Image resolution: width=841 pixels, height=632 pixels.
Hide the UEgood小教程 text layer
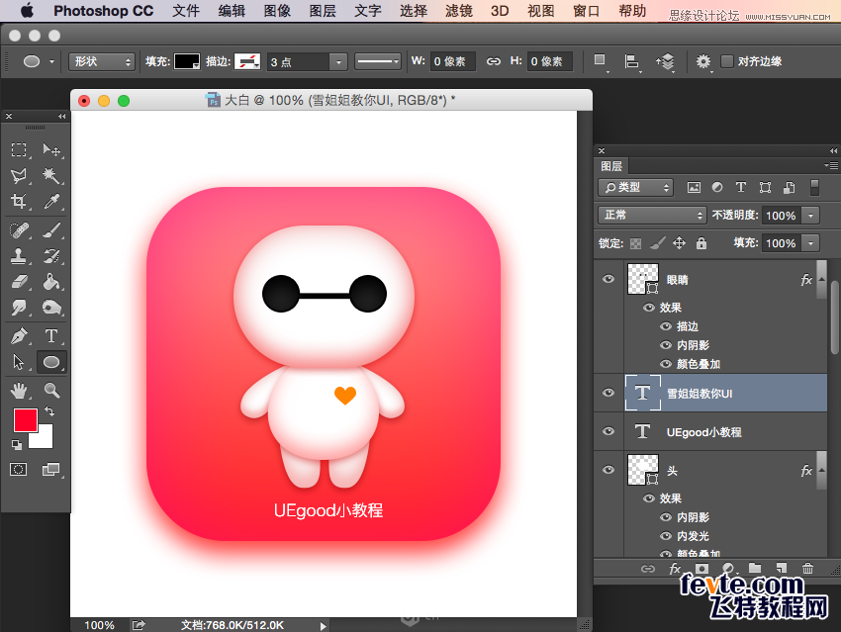click(x=608, y=431)
